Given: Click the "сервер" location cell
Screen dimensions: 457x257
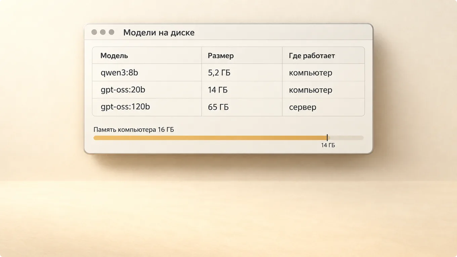Looking at the screenshot, I should pyautogui.click(x=302, y=108).
